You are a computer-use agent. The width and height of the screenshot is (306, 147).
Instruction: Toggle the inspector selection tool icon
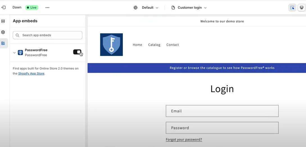tap(292, 8)
